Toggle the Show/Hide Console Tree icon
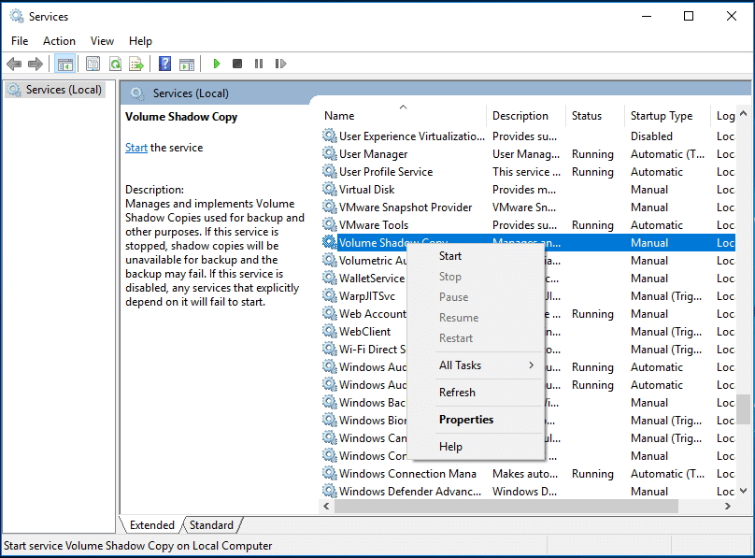 pos(63,64)
